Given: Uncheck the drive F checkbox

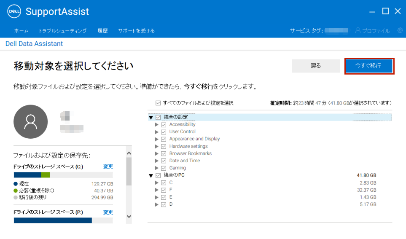Looking at the screenshot, I should click(x=164, y=190).
